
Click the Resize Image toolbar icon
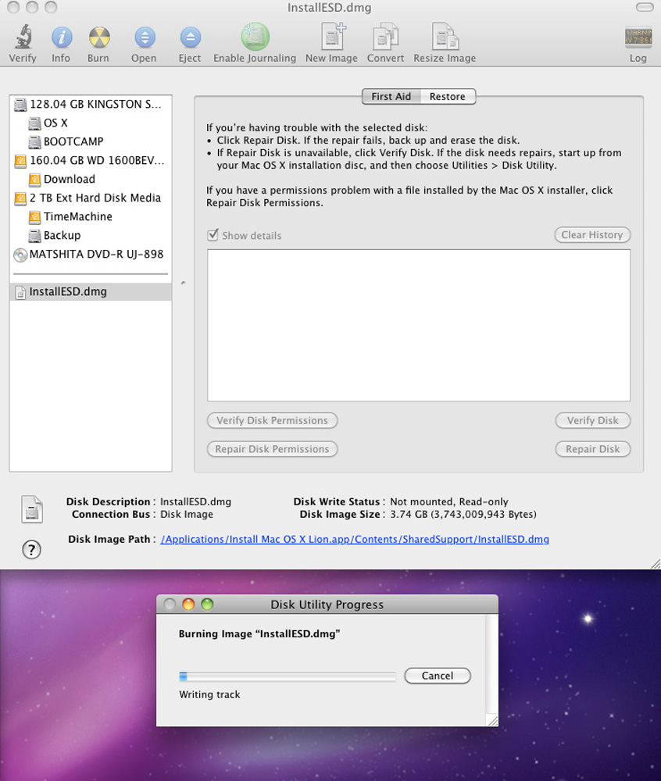pyautogui.click(x=445, y=37)
